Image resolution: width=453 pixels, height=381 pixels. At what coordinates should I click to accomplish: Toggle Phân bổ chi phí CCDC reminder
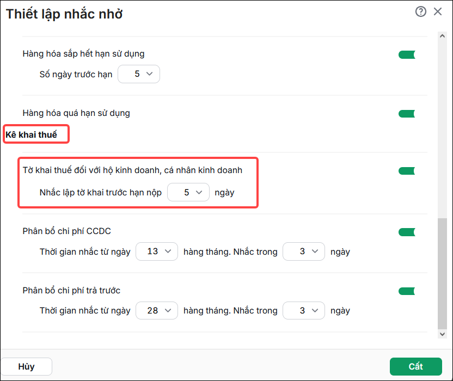pos(407,232)
